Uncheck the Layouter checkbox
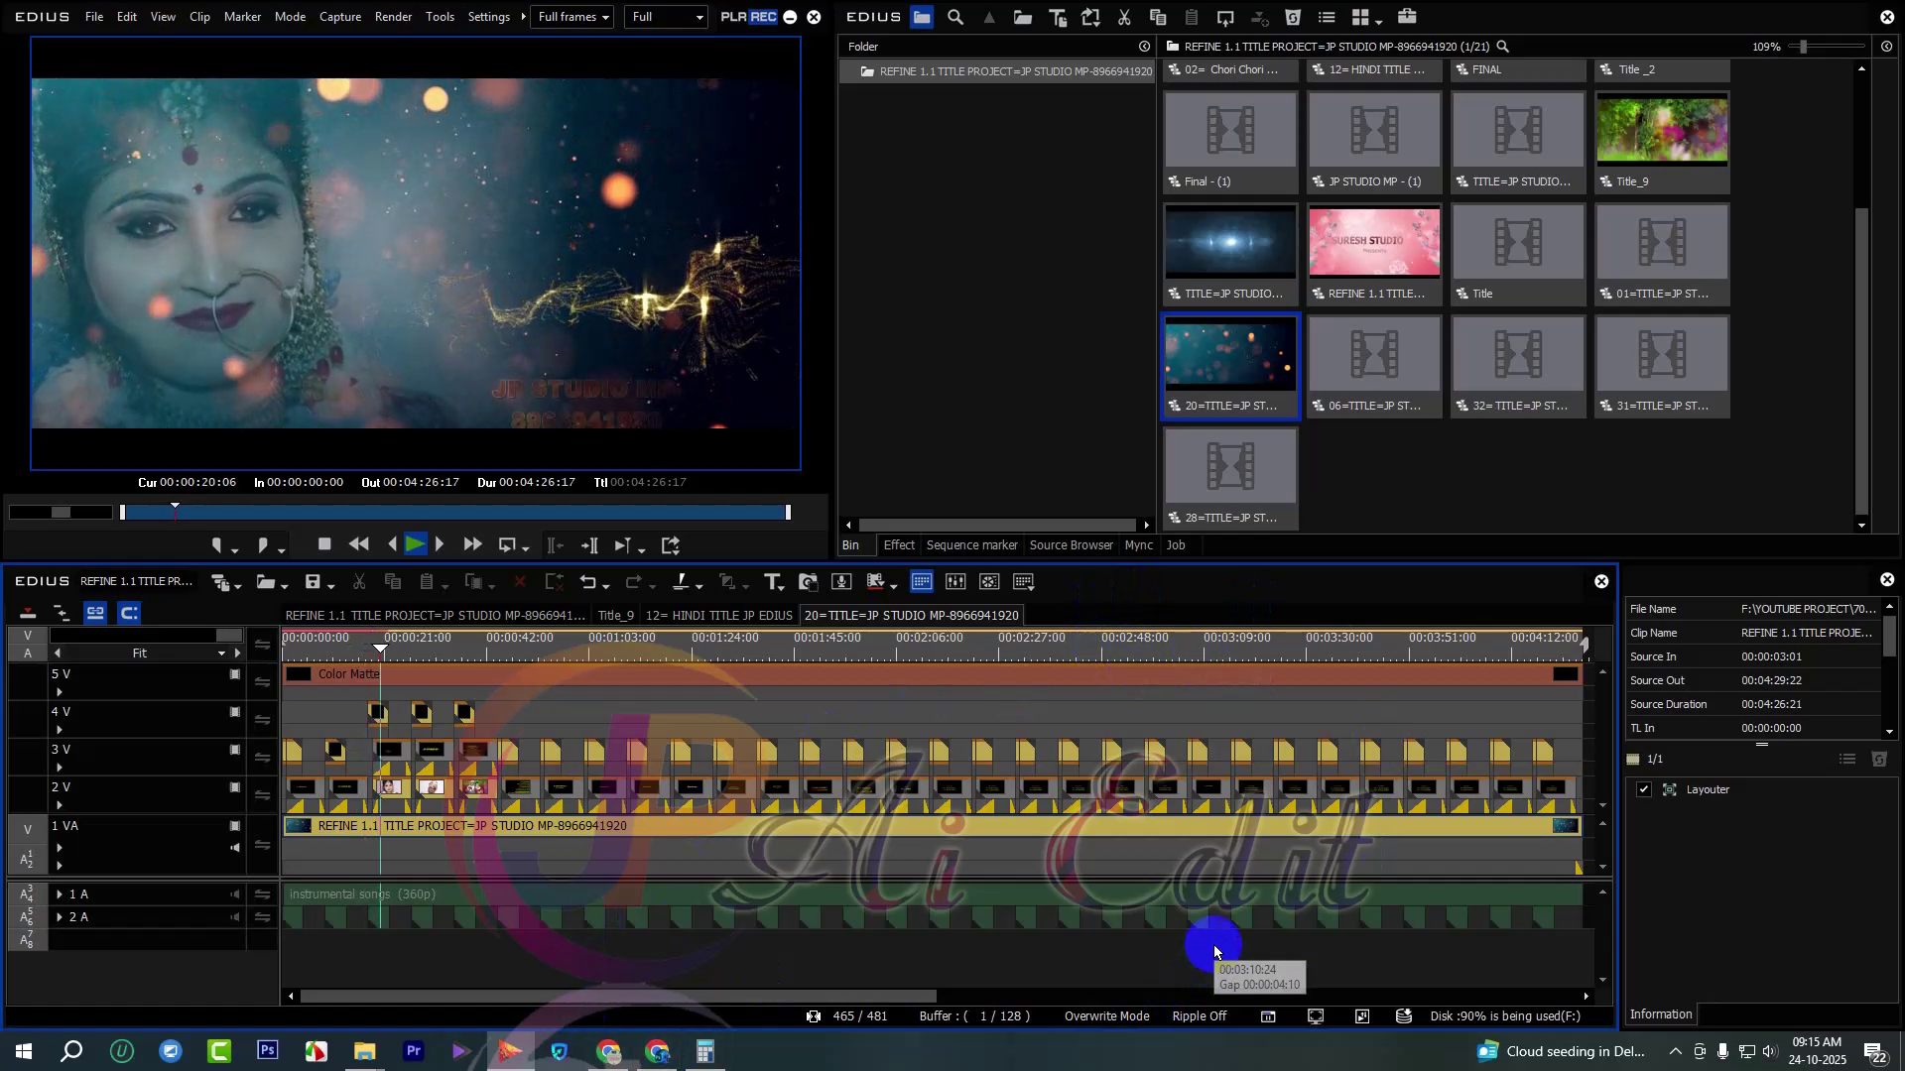 click(1644, 790)
